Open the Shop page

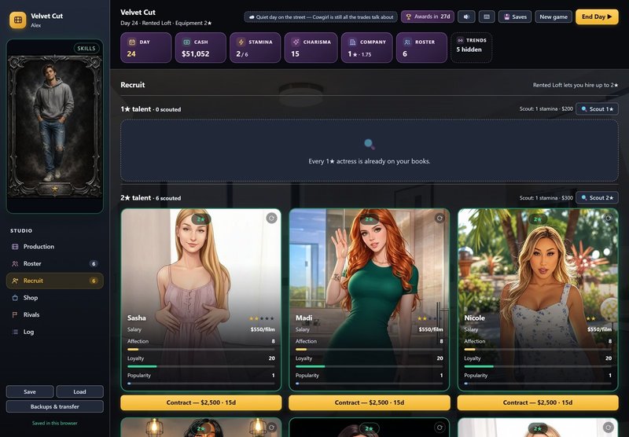pos(54,297)
